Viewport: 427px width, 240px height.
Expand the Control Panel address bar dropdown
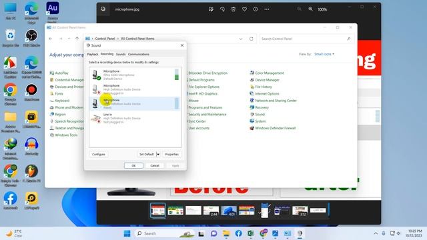(x=241, y=39)
